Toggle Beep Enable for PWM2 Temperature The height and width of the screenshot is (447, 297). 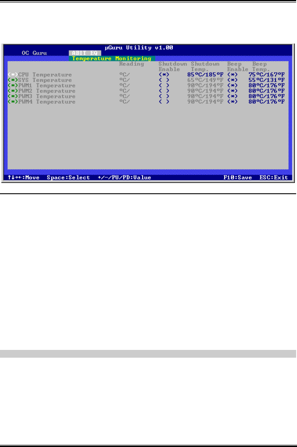point(232,91)
